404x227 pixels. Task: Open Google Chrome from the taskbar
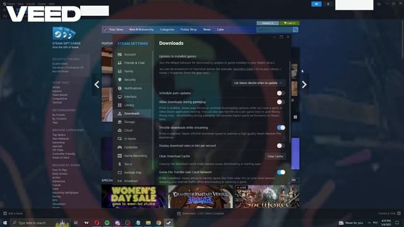pos(158,223)
